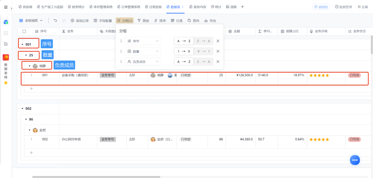Click the yellow star favorite icon
373x178 pixels.
coord(6,83)
